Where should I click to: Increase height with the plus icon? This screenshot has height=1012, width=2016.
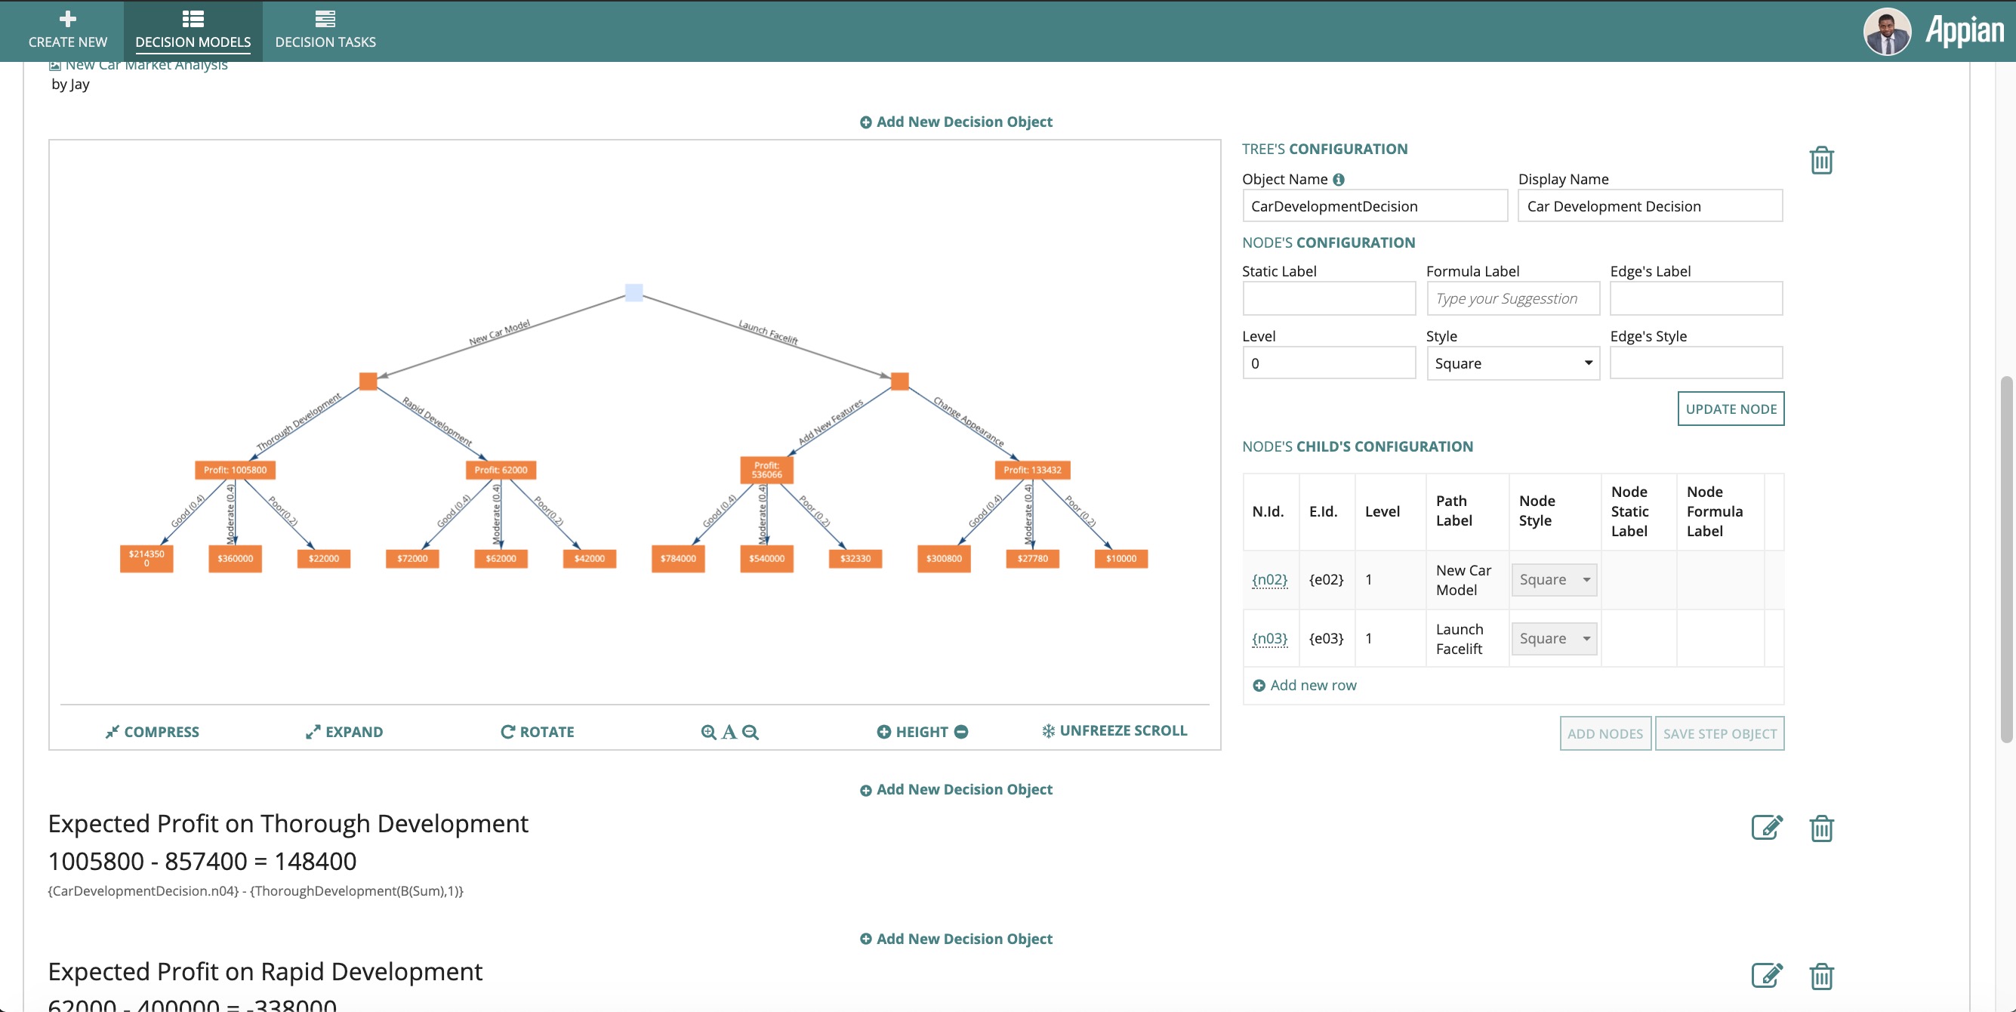883,732
